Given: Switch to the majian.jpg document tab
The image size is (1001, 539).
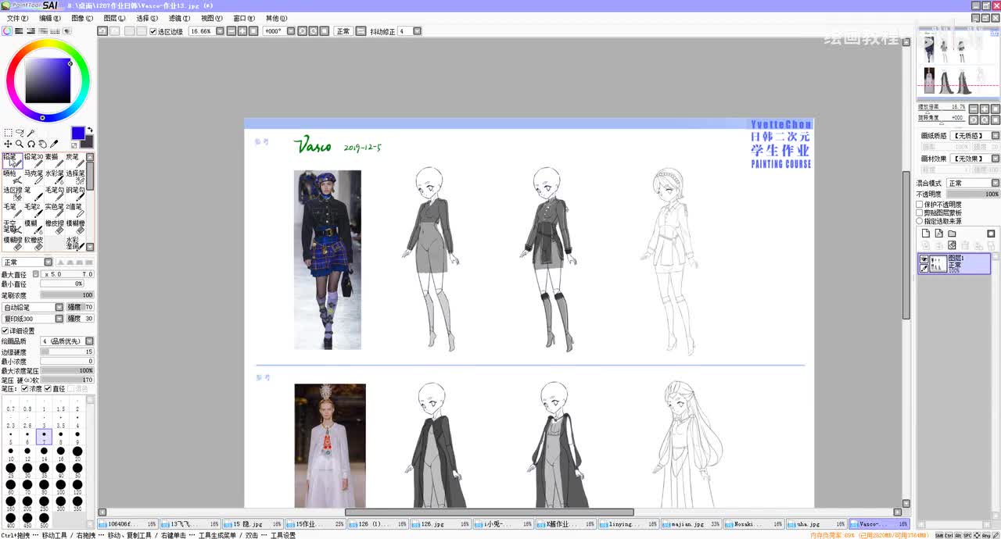Looking at the screenshot, I should 691,524.
